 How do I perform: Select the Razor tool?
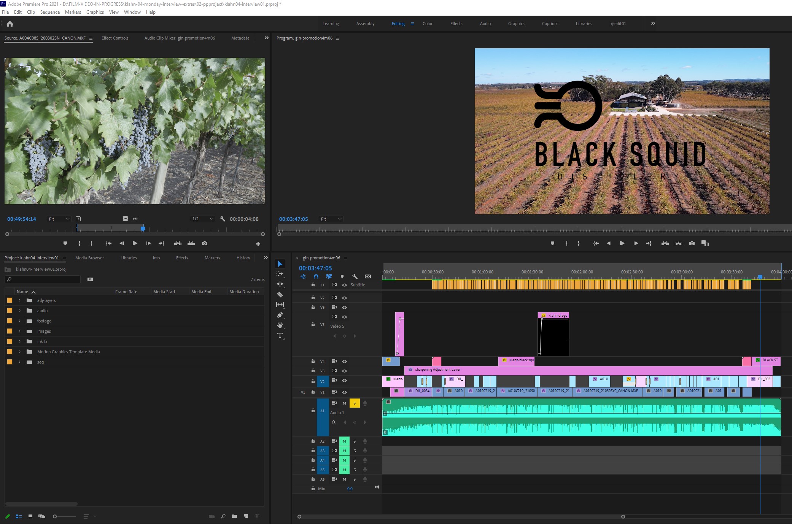(280, 294)
